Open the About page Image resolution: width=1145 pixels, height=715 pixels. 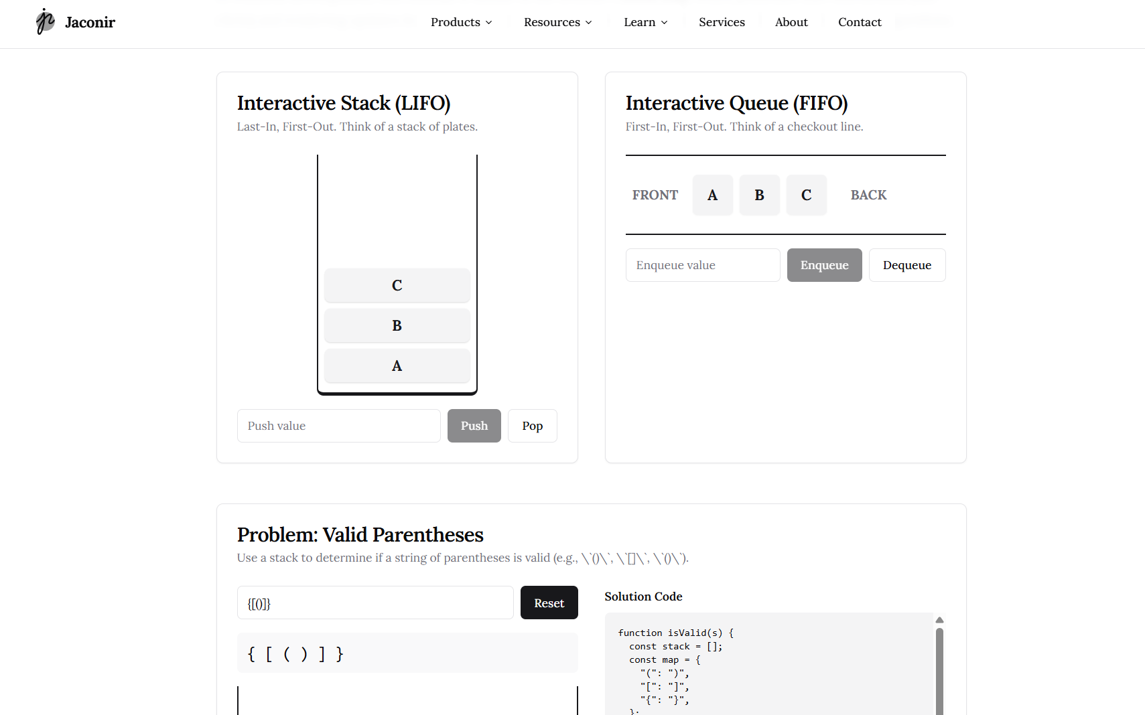[x=791, y=22]
